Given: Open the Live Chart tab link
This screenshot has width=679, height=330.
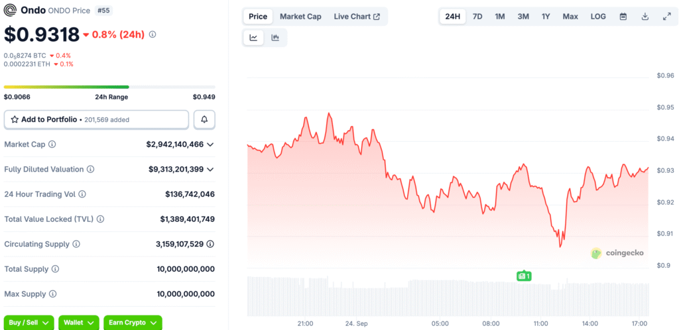Looking at the screenshot, I should pyautogui.click(x=357, y=17).
